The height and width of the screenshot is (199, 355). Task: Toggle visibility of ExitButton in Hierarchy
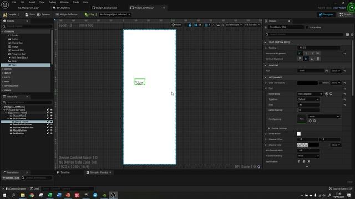point(51,133)
